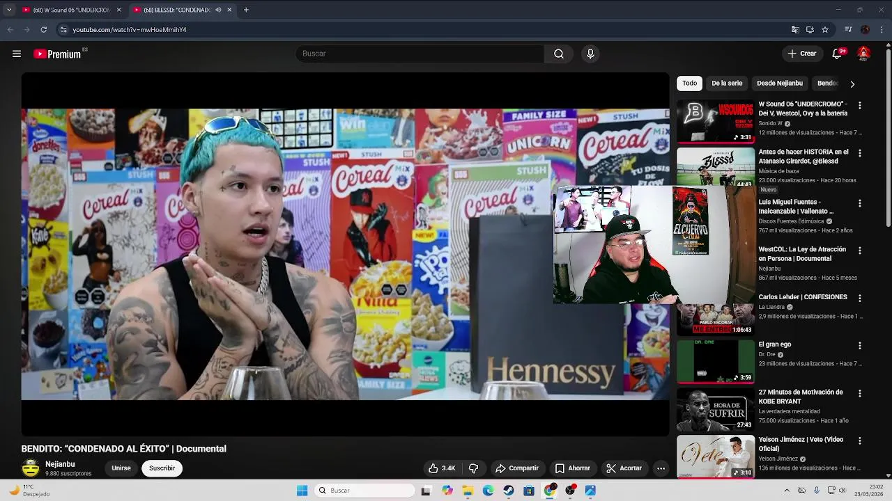
Task: Open Steam from the taskbar
Action: tap(509, 491)
